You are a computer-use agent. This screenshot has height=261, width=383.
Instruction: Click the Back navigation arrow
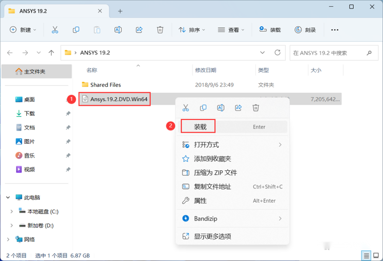tap(10, 53)
